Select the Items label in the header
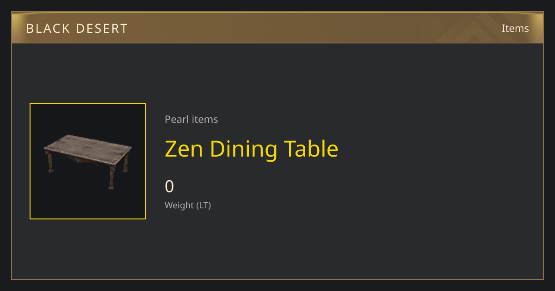Viewport: 555px width, 291px height. tap(515, 29)
